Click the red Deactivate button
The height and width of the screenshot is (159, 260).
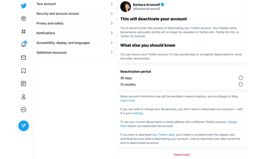[x=181, y=155]
